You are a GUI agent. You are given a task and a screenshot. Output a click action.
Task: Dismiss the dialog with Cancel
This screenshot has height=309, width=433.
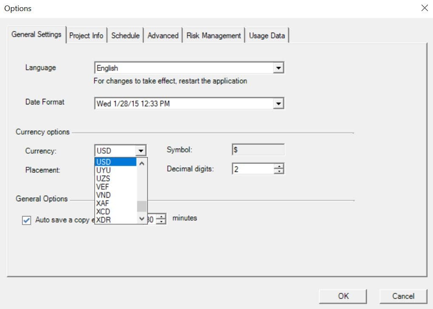tap(402, 296)
